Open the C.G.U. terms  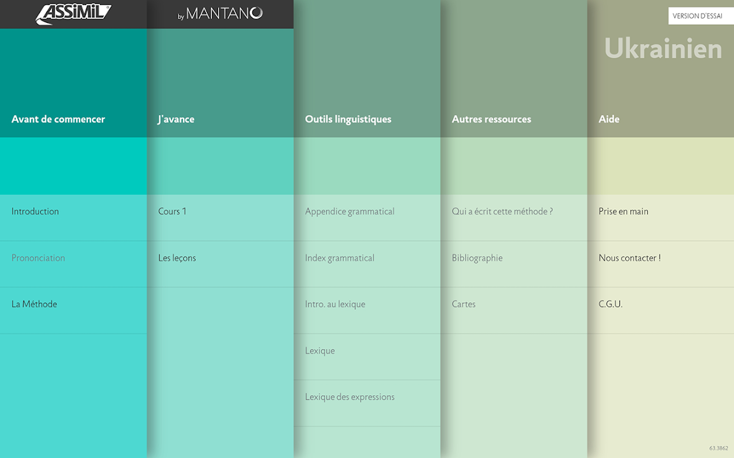610,305
